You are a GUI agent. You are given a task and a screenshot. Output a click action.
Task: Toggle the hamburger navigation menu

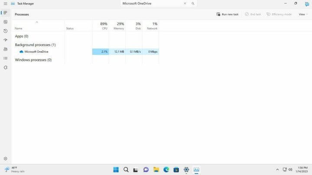(5, 3)
